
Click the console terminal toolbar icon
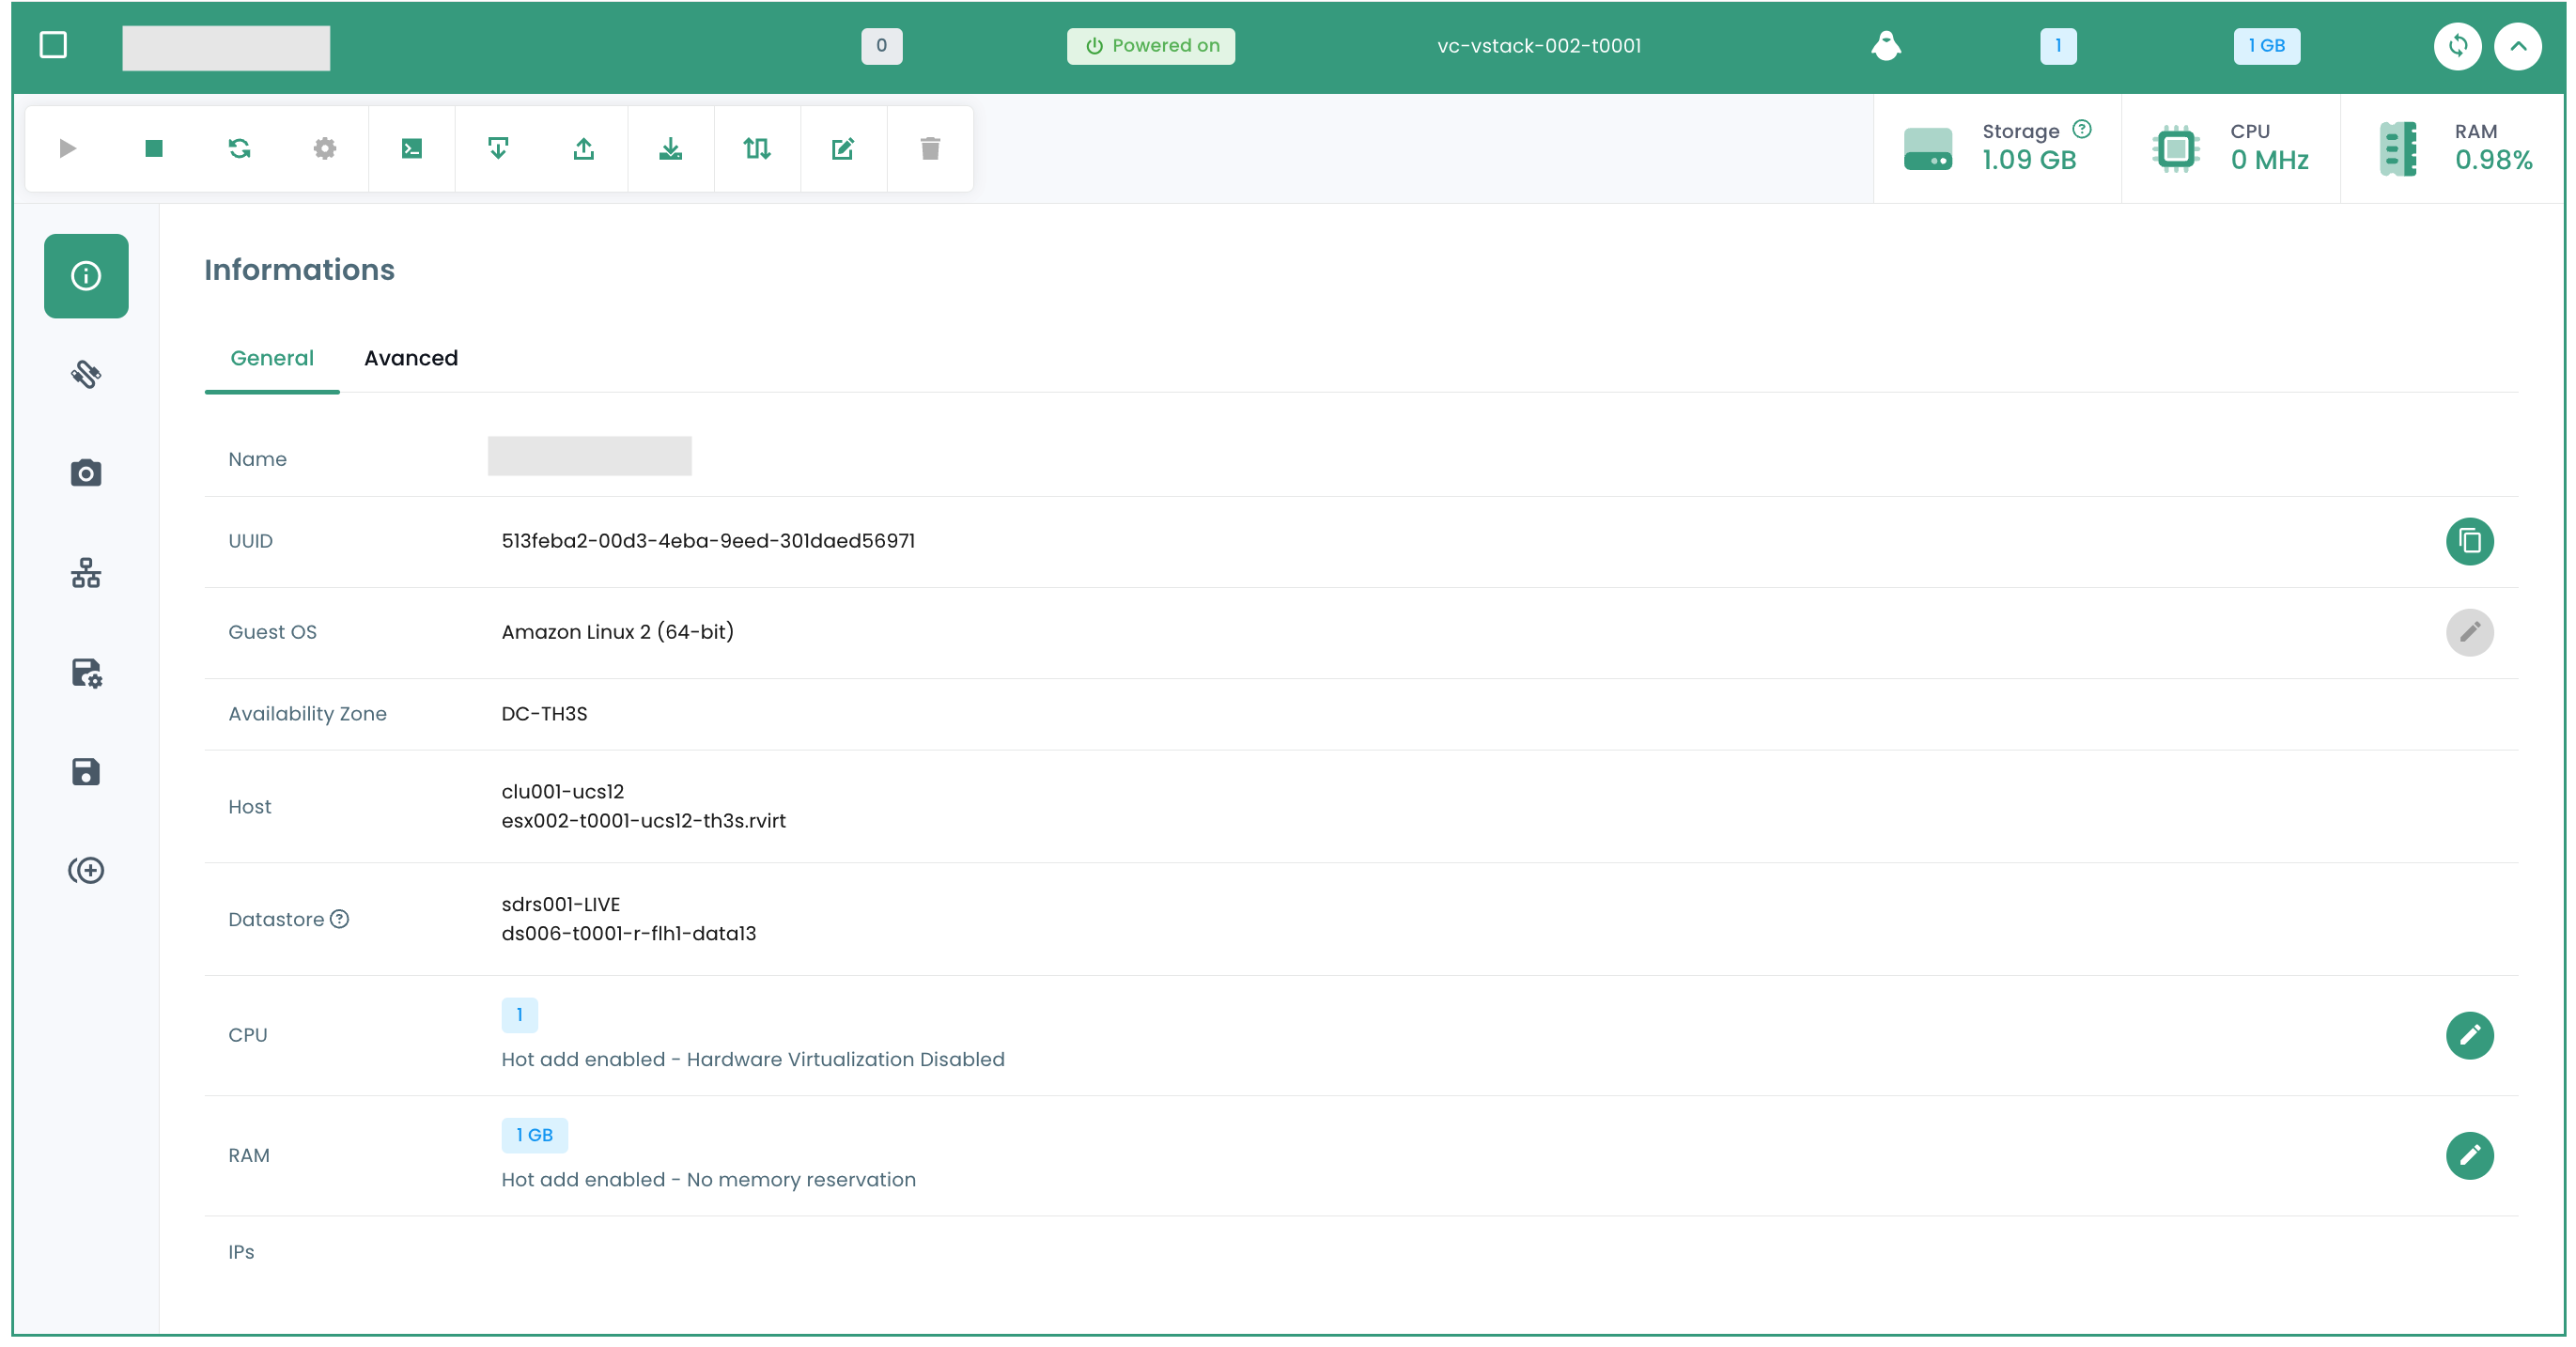411,149
